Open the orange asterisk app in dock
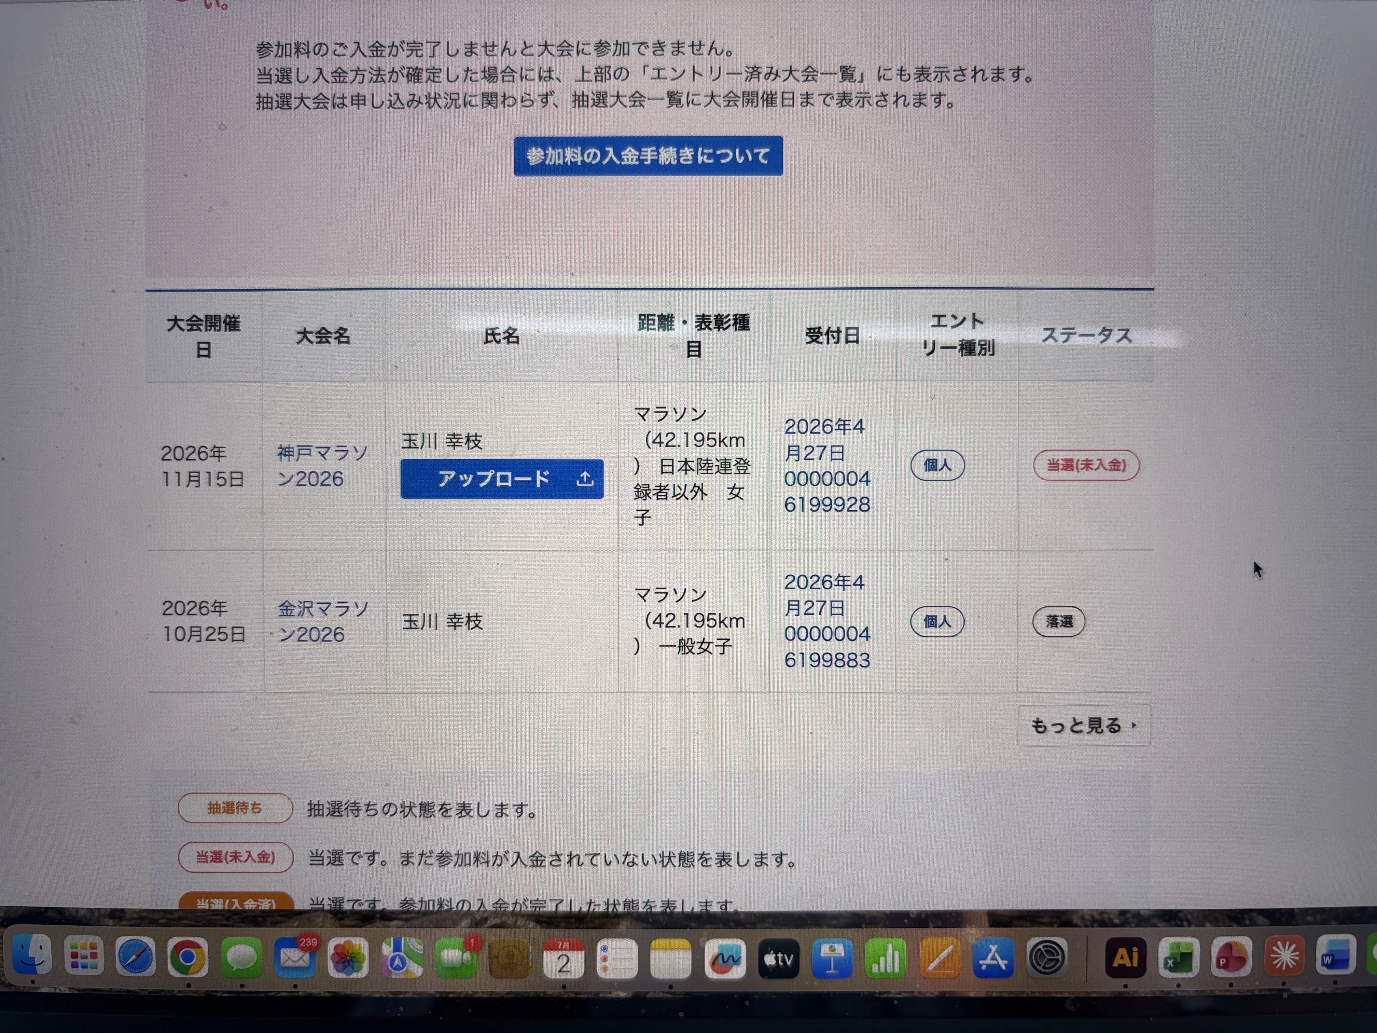 pyautogui.click(x=1284, y=956)
